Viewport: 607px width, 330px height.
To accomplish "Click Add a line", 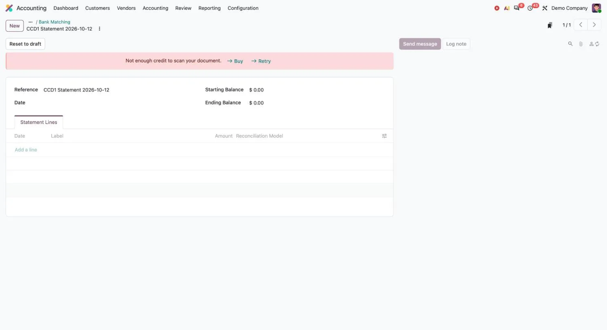I will point(26,150).
